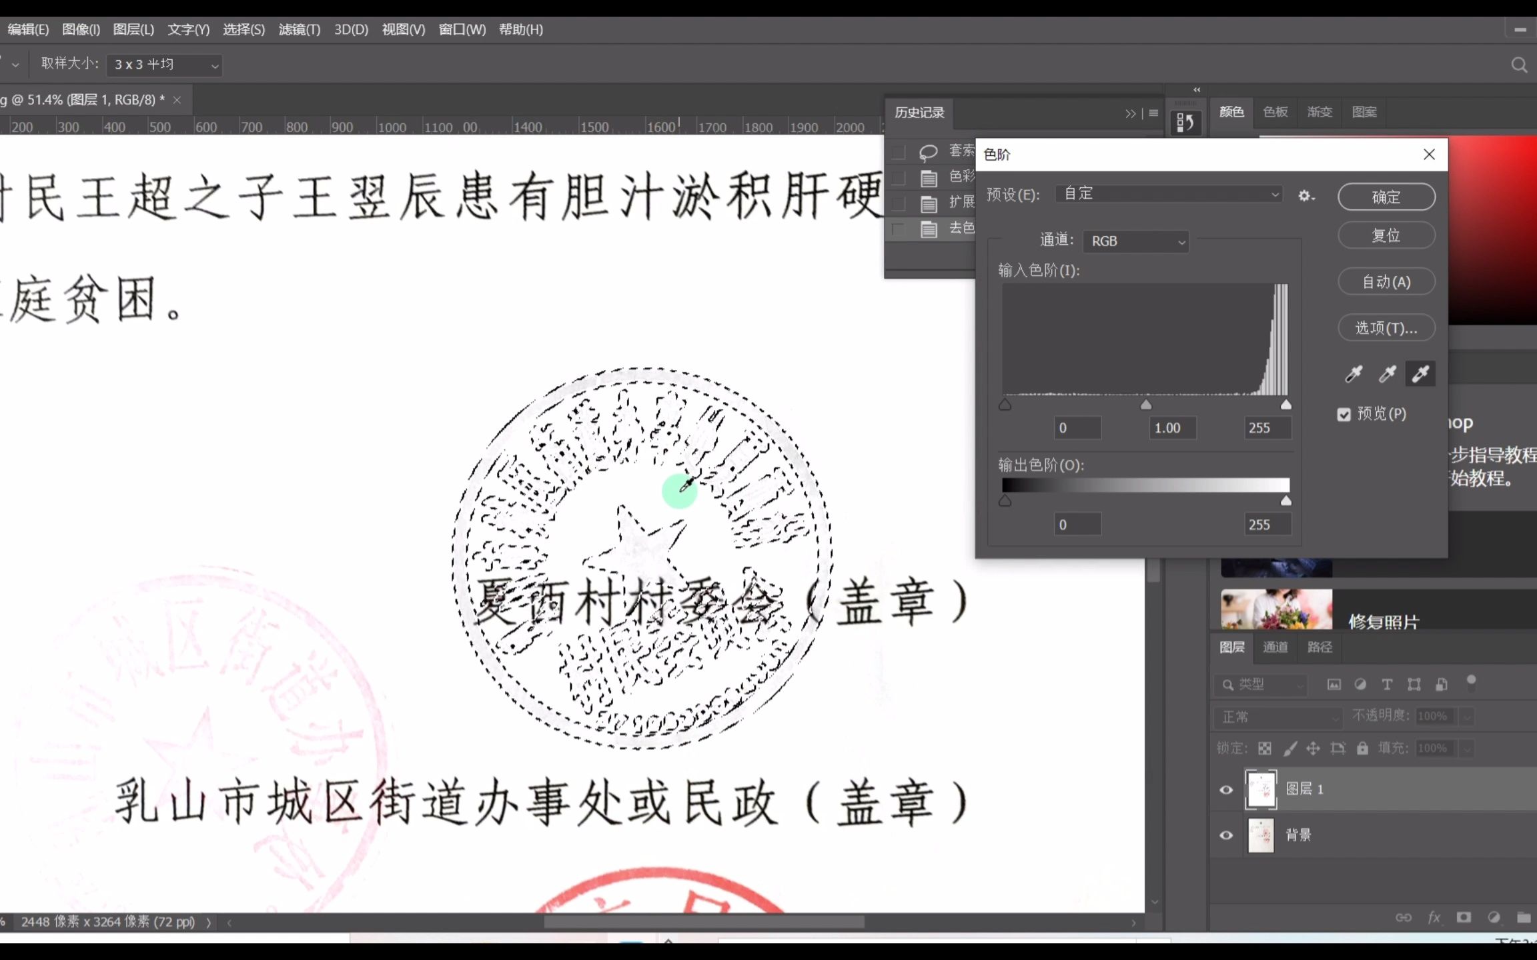Lock layer position with the move icon
The width and height of the screenshot is (1537, 960).
[1313, 749]
